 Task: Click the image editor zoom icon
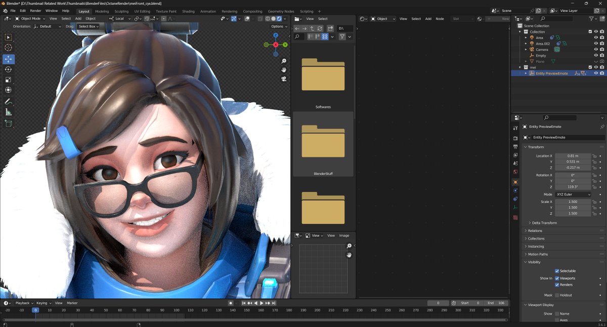[x=349, y=246]
